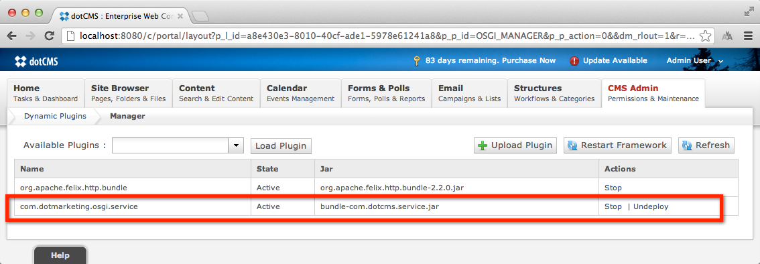Open the Forms & Polls tab
760x264 pixels.
(386, 93)
